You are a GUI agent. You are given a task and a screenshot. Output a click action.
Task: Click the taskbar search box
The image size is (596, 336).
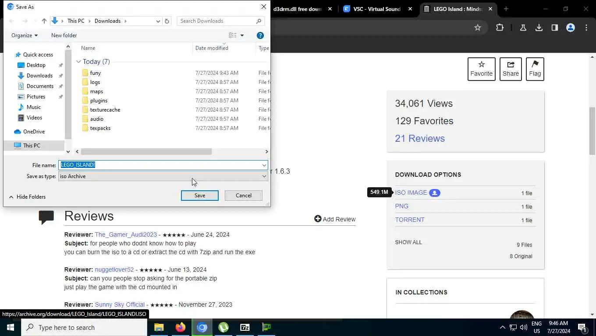pos(84,327)
